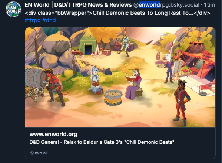Click the kneeling silver-haired character in image
Viewport: 222px width, 163px height.
[96, 81]
